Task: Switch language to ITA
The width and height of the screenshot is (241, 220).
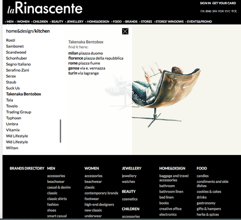Action: tap(202, 11)
